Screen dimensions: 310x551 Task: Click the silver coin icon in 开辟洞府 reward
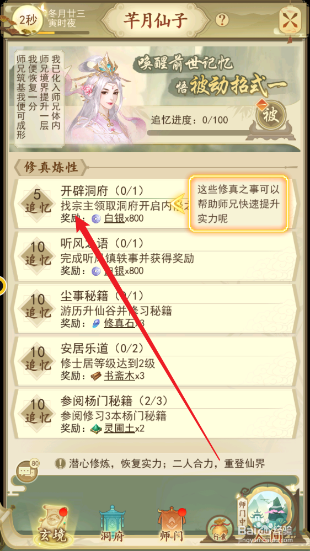95,218
